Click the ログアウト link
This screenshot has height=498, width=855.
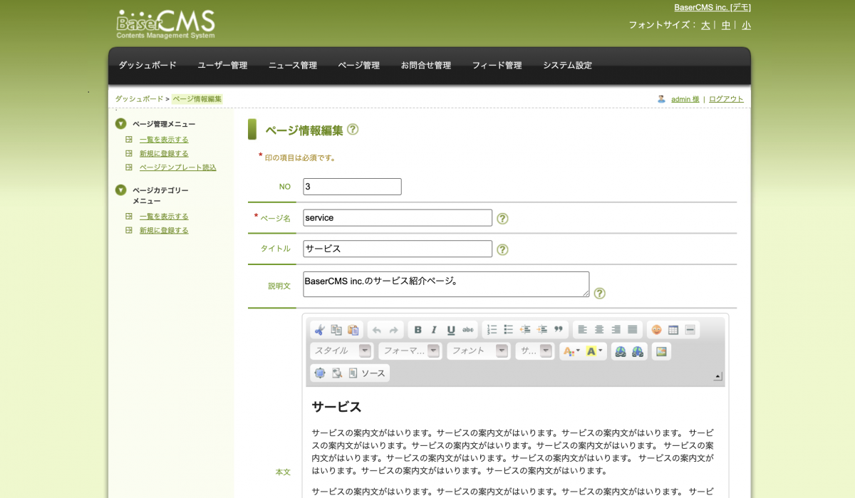[x=726, y=99]
